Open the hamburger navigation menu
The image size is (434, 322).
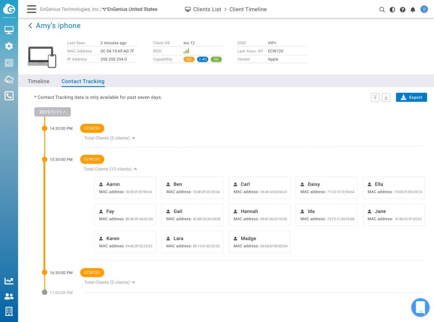click(31, 9)
